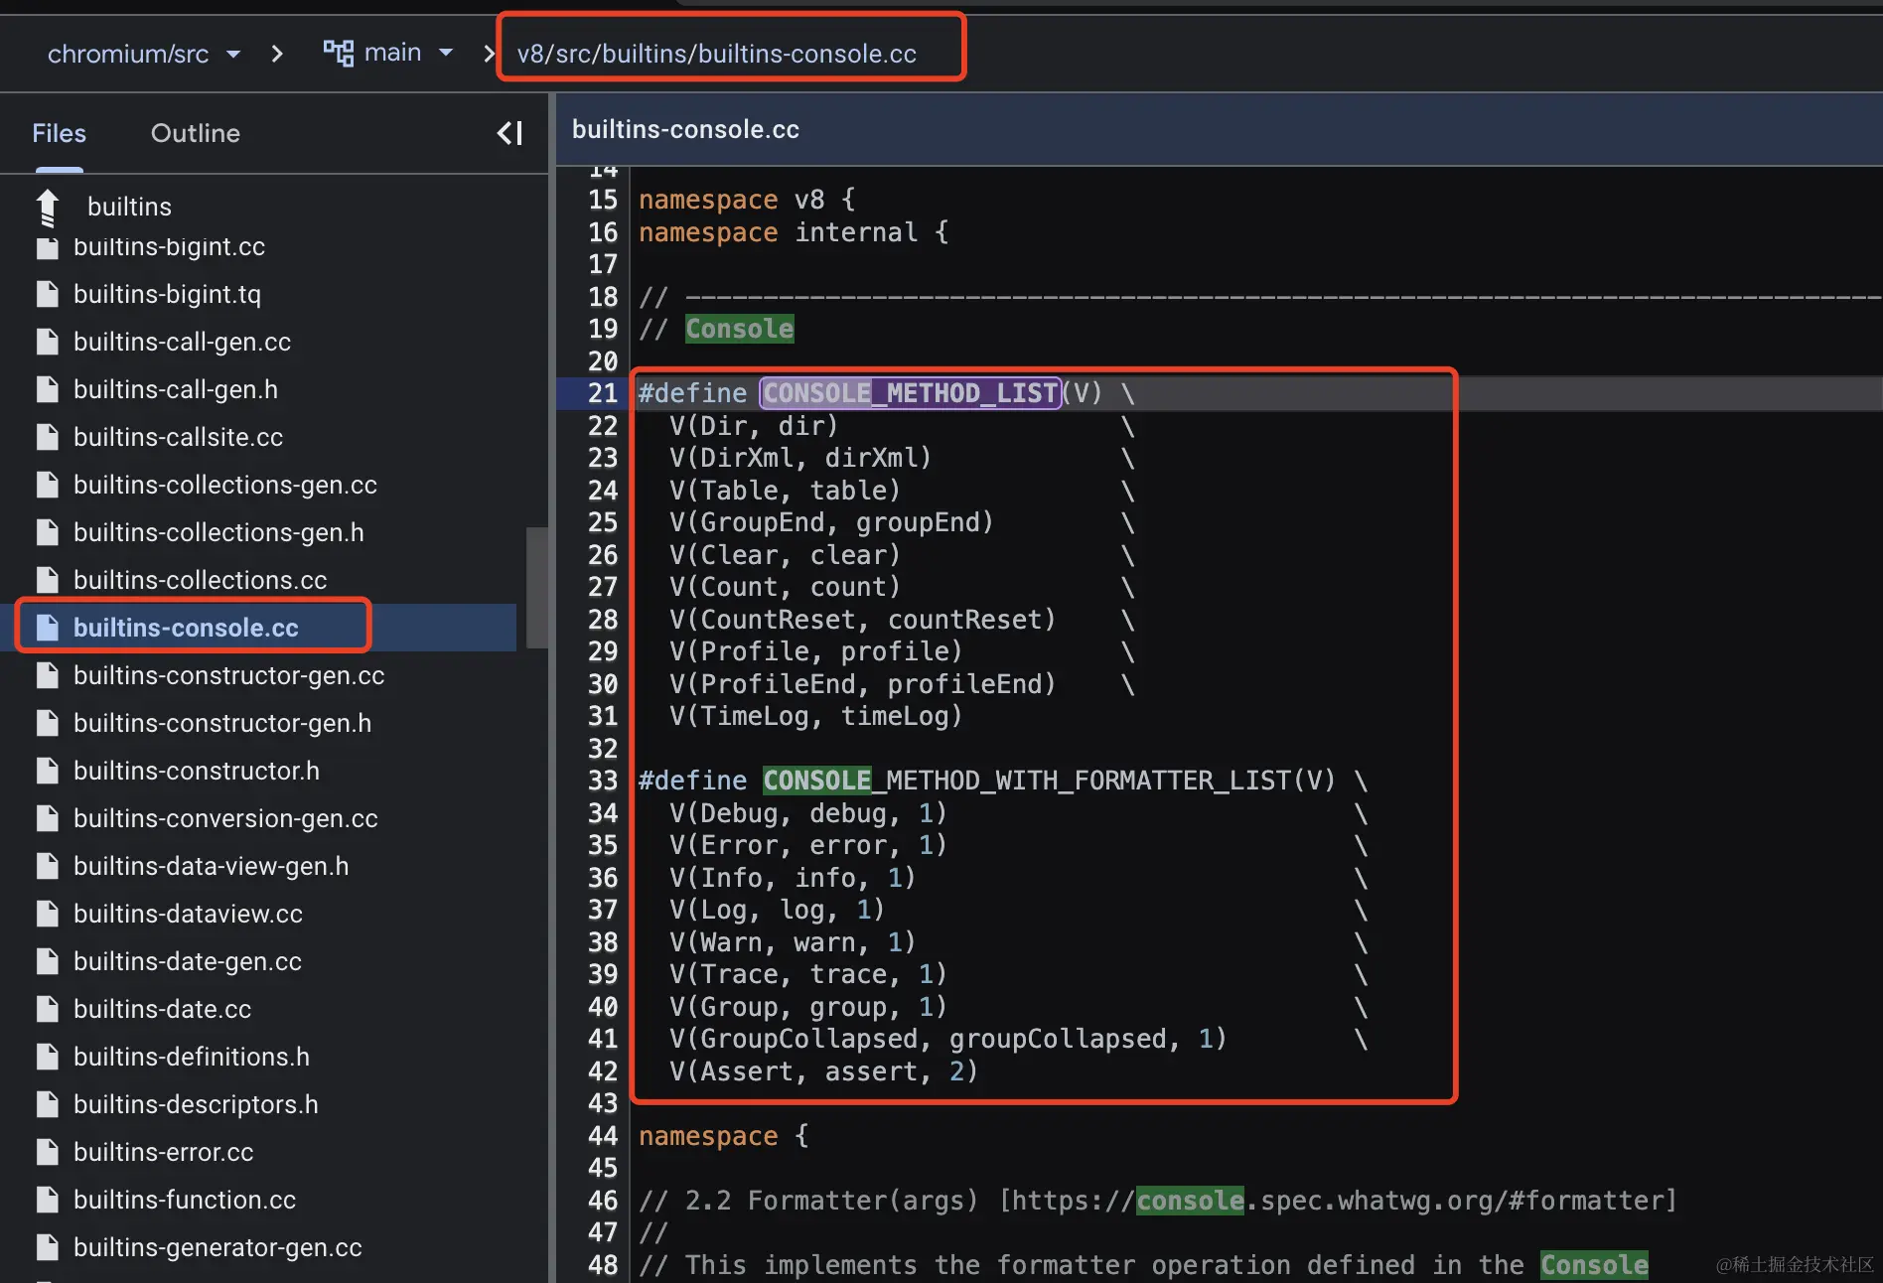This screenshot has width=1883, height=1283.
Task: Switch to the Outline tab
Action: [196, 133]
